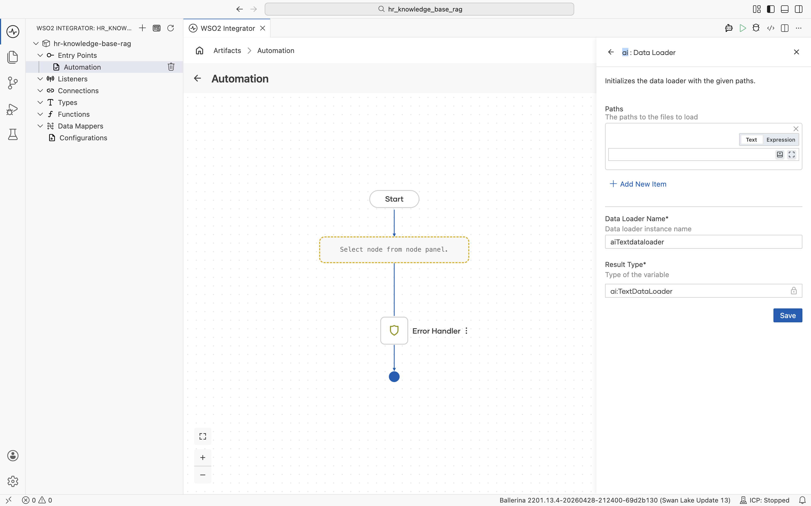Screen dimensions: 811x506
Task: Remove the Paths item with X
Action: (x=796, y=129)
